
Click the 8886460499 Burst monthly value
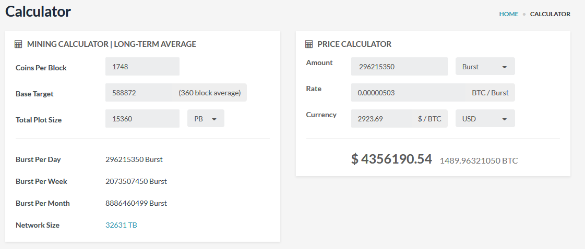(x=136, y=203)
